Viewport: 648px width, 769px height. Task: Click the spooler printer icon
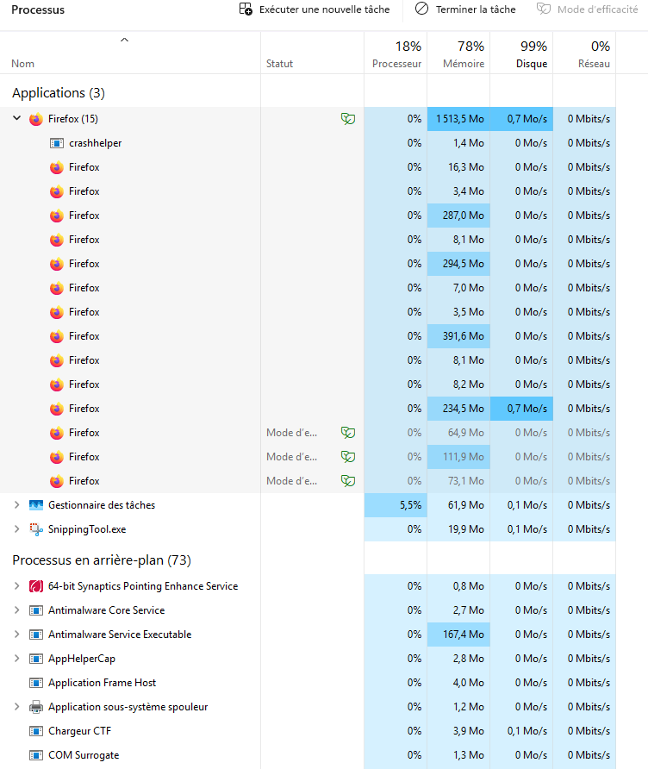(x=36, y=707)
